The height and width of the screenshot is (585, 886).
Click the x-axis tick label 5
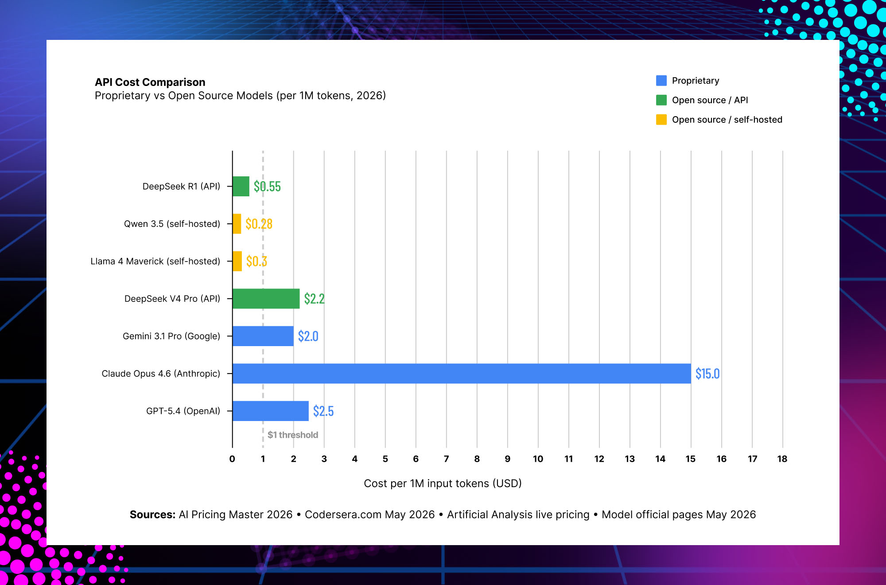tap(385, 459)
